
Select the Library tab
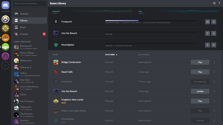[x=29, y=21]
